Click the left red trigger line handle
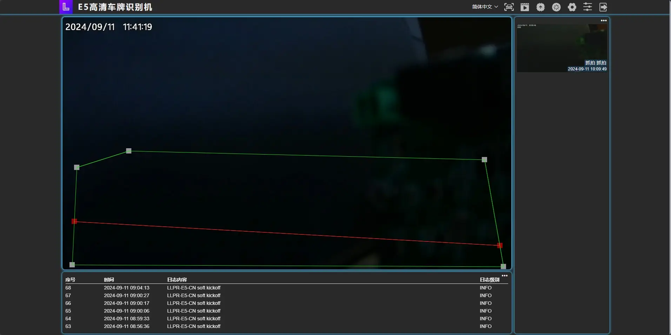 74,221
